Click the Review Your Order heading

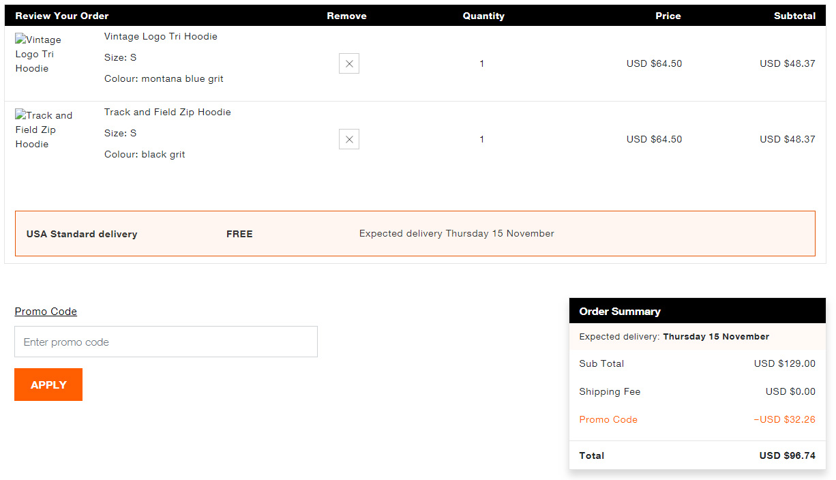[62, 16]
